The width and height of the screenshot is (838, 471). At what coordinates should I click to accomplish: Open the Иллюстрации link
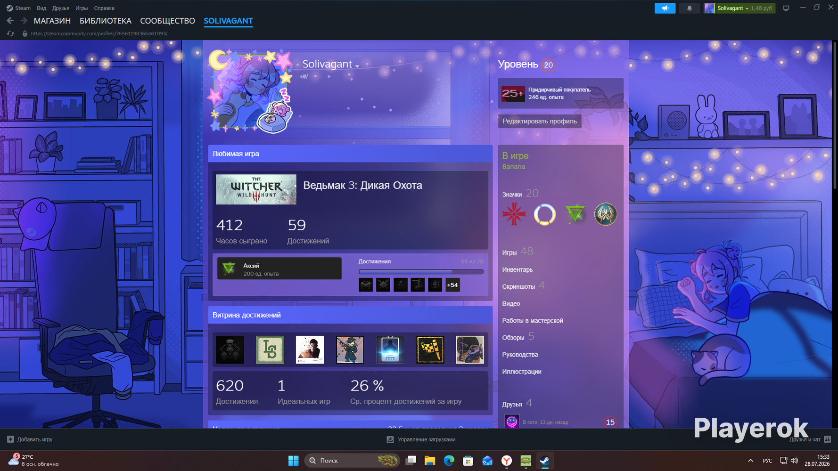pos(522,371)
